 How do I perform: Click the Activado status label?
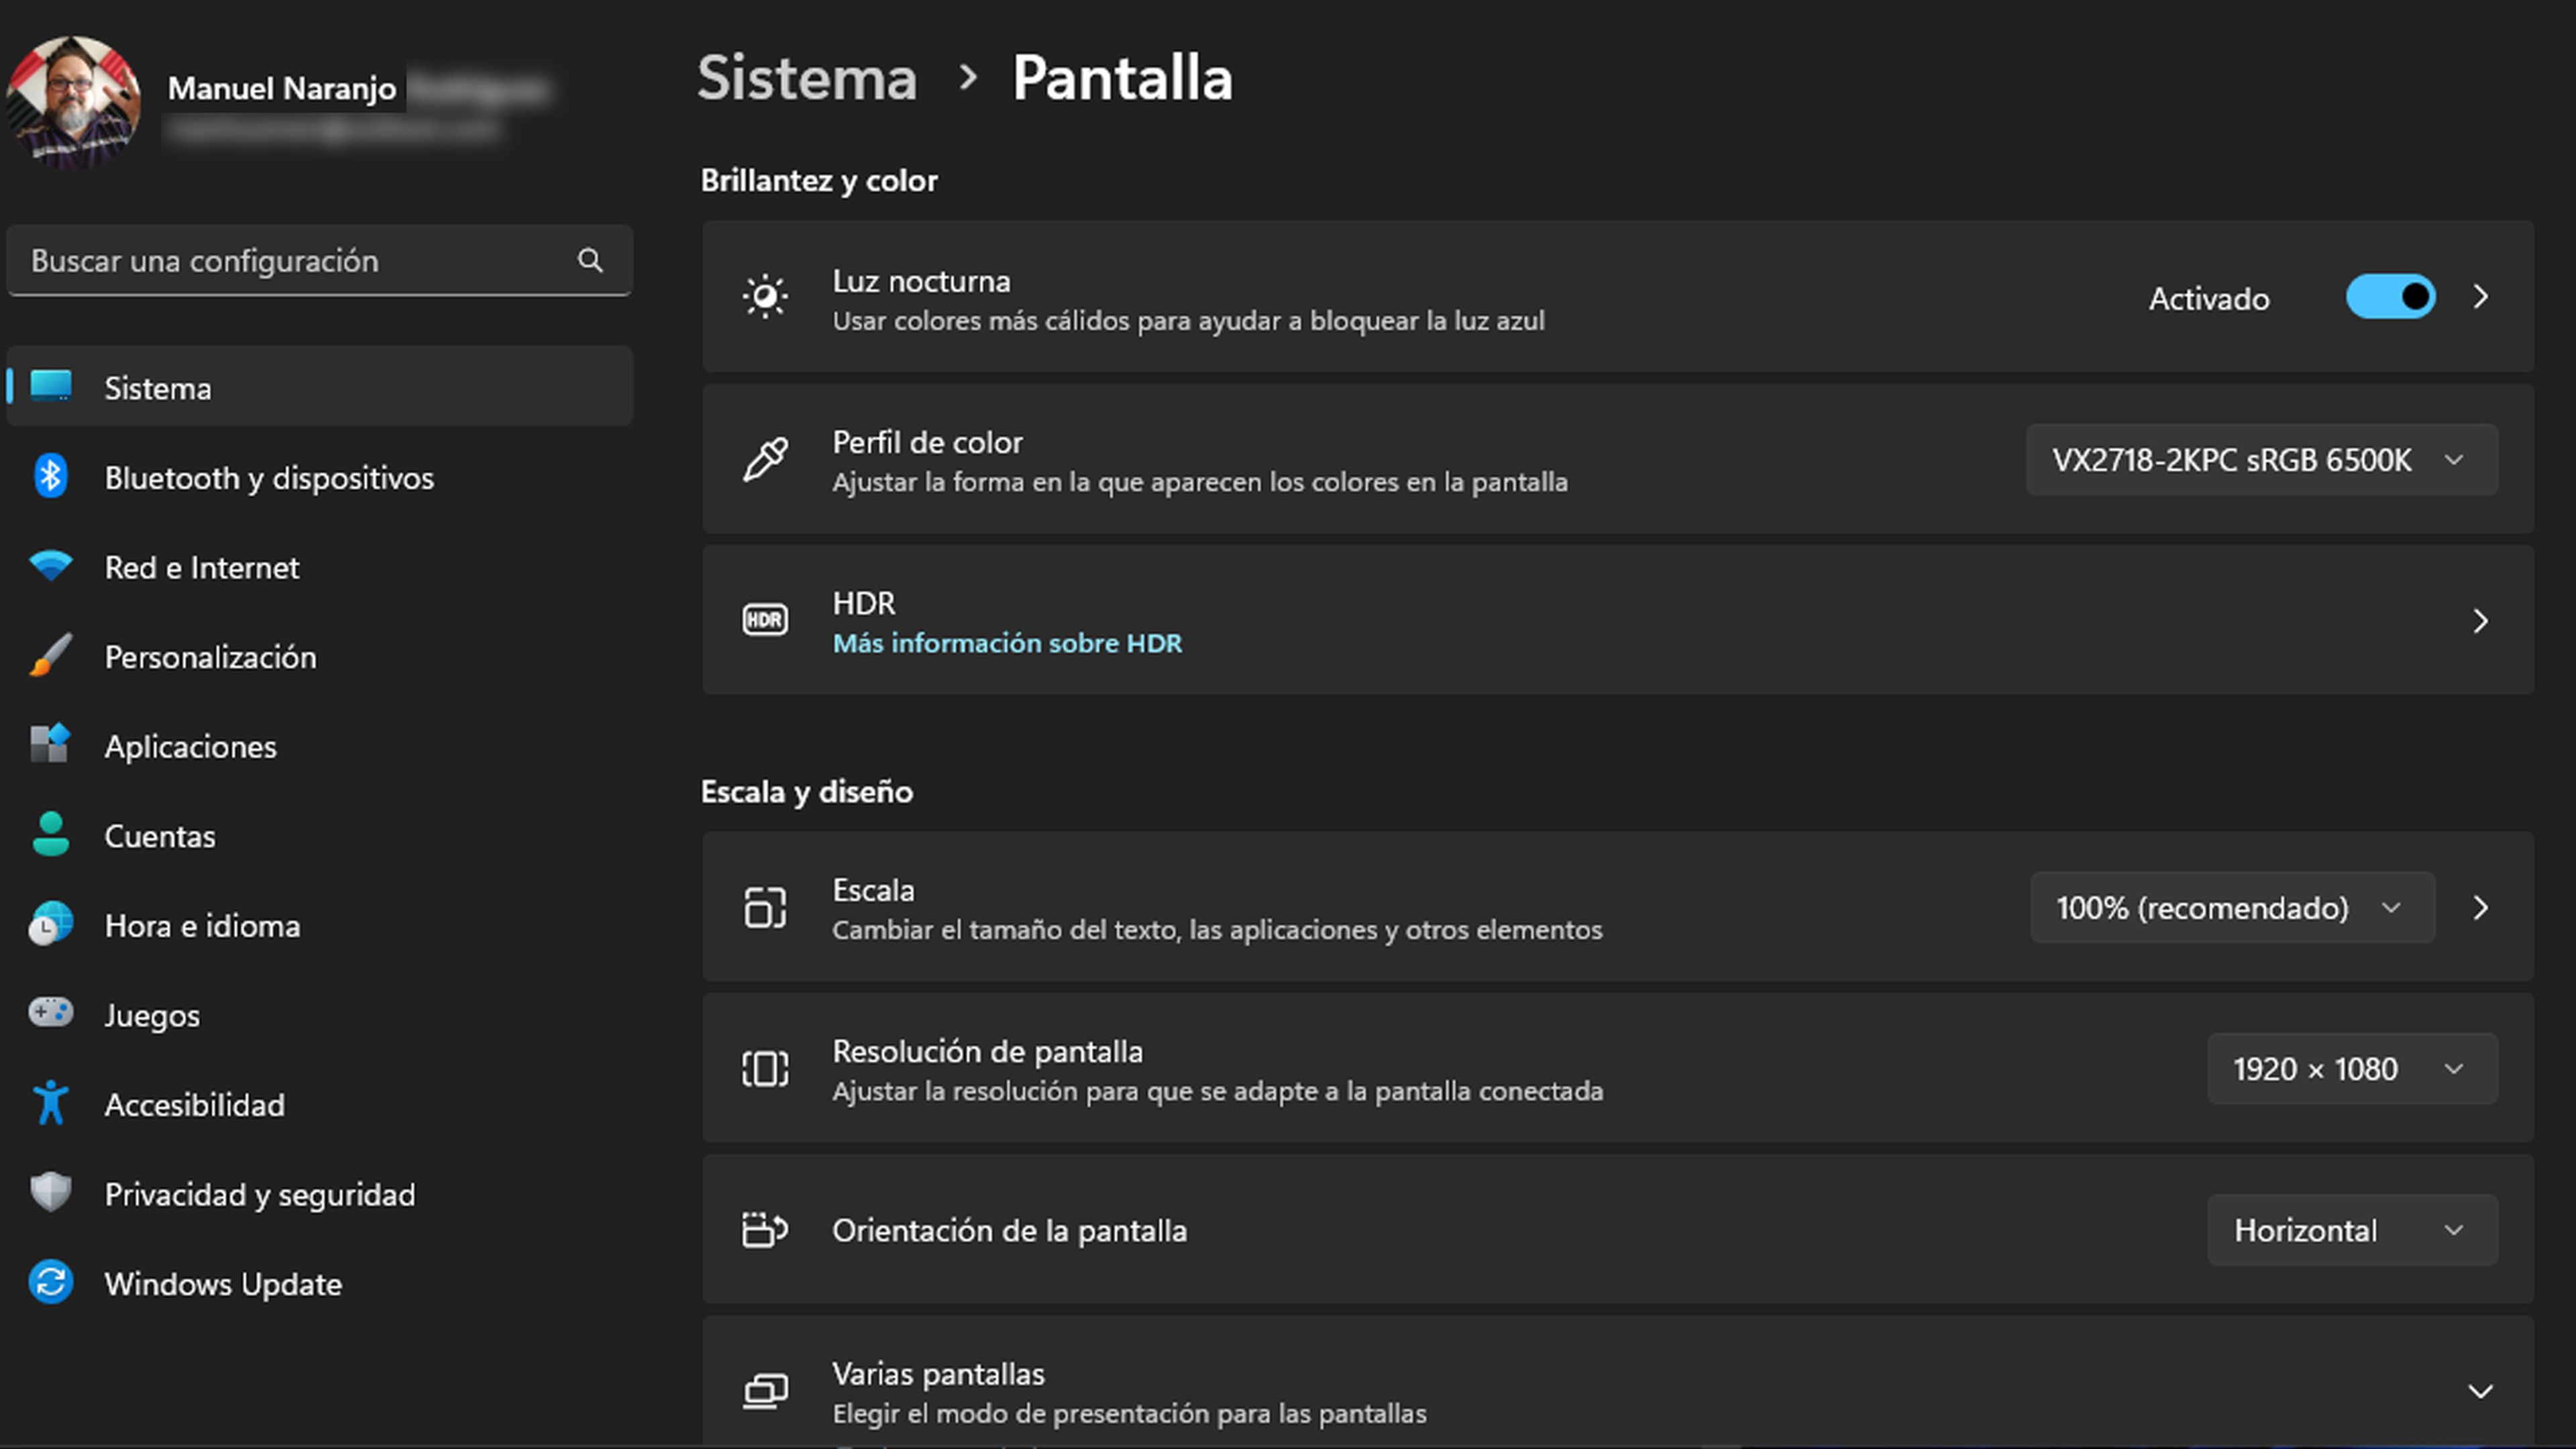click(x=2209, y=298)
